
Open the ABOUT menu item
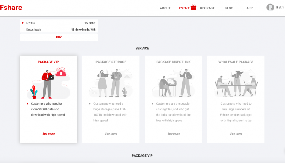(165, 8)
